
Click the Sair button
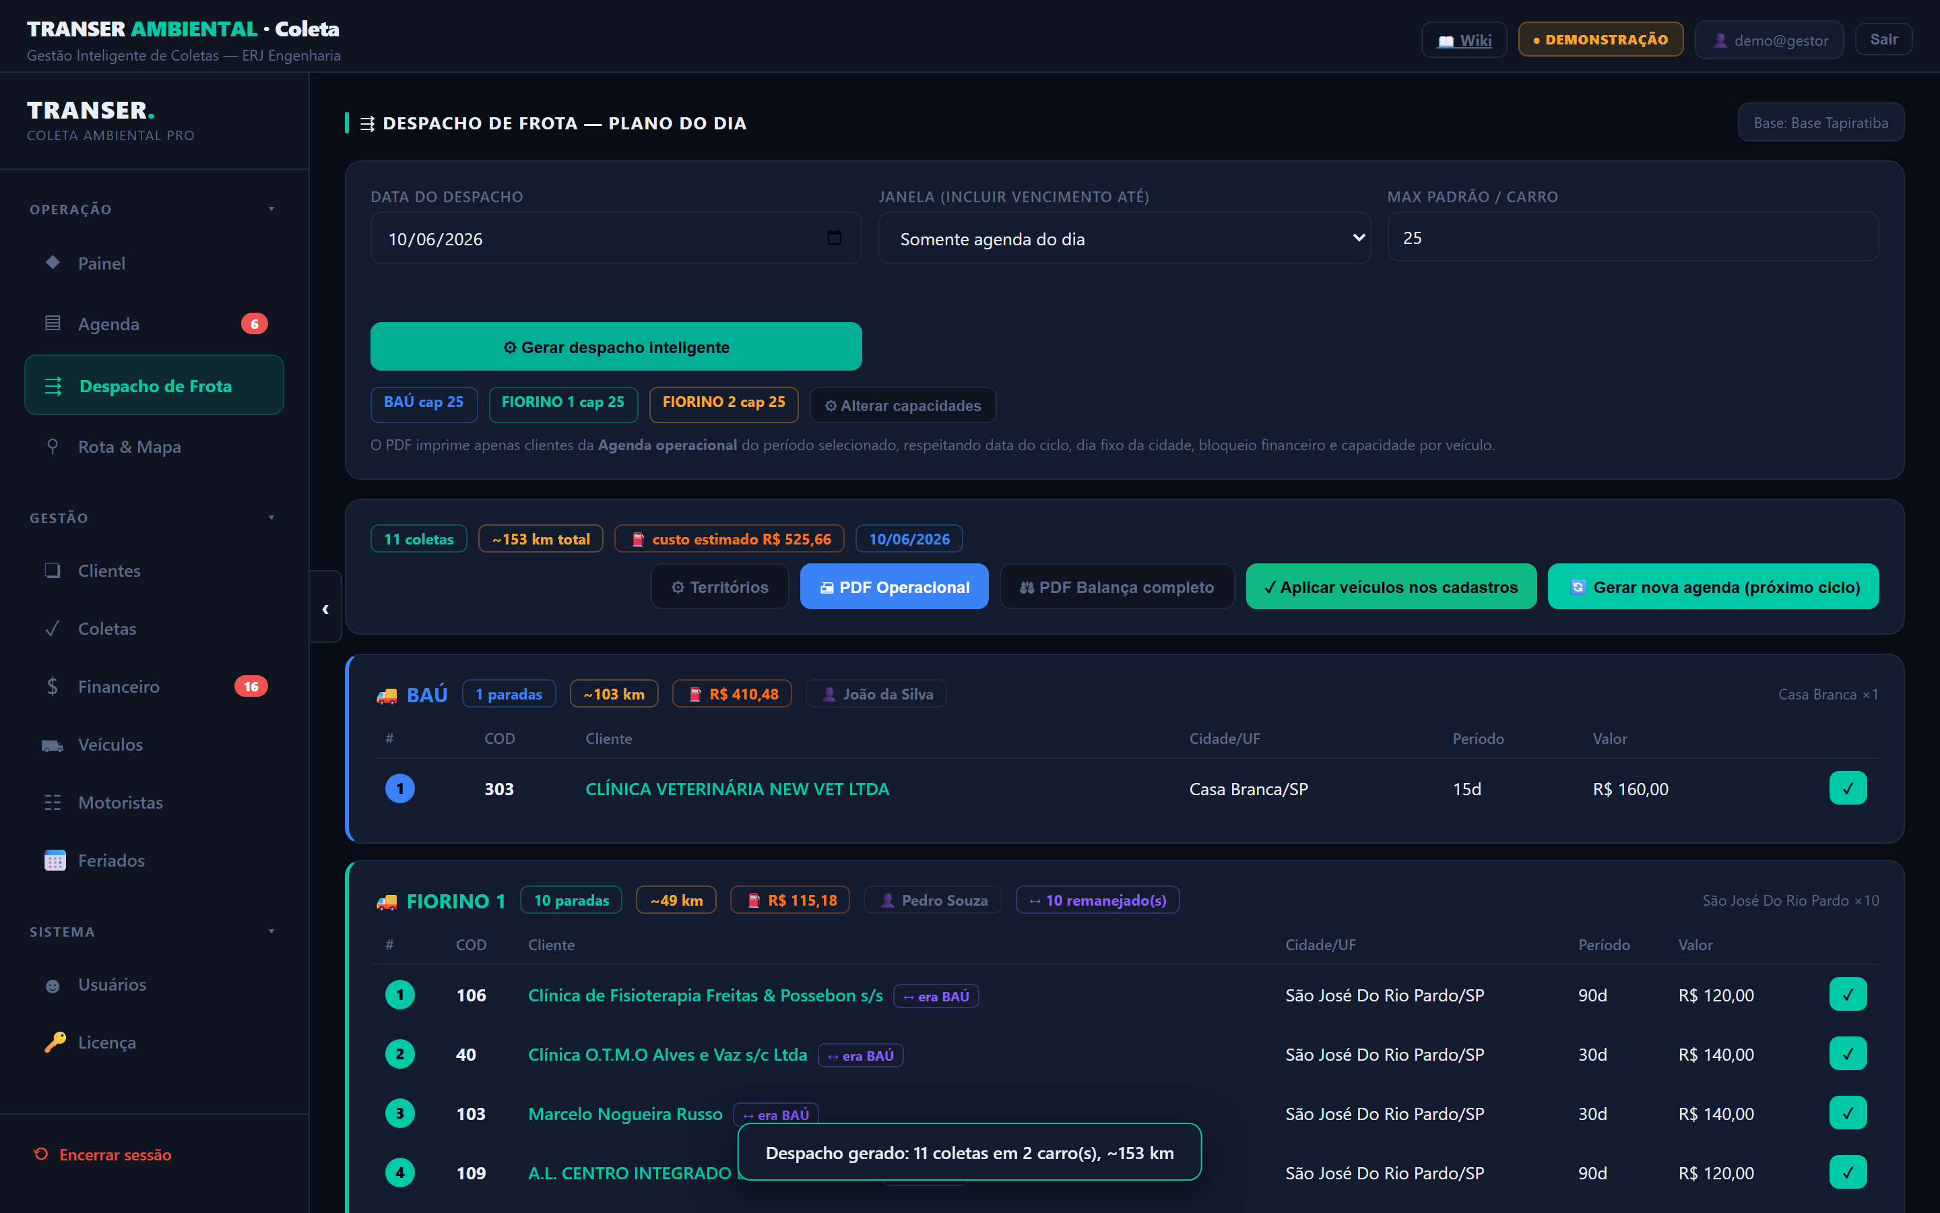click(x=1883, y=39)
